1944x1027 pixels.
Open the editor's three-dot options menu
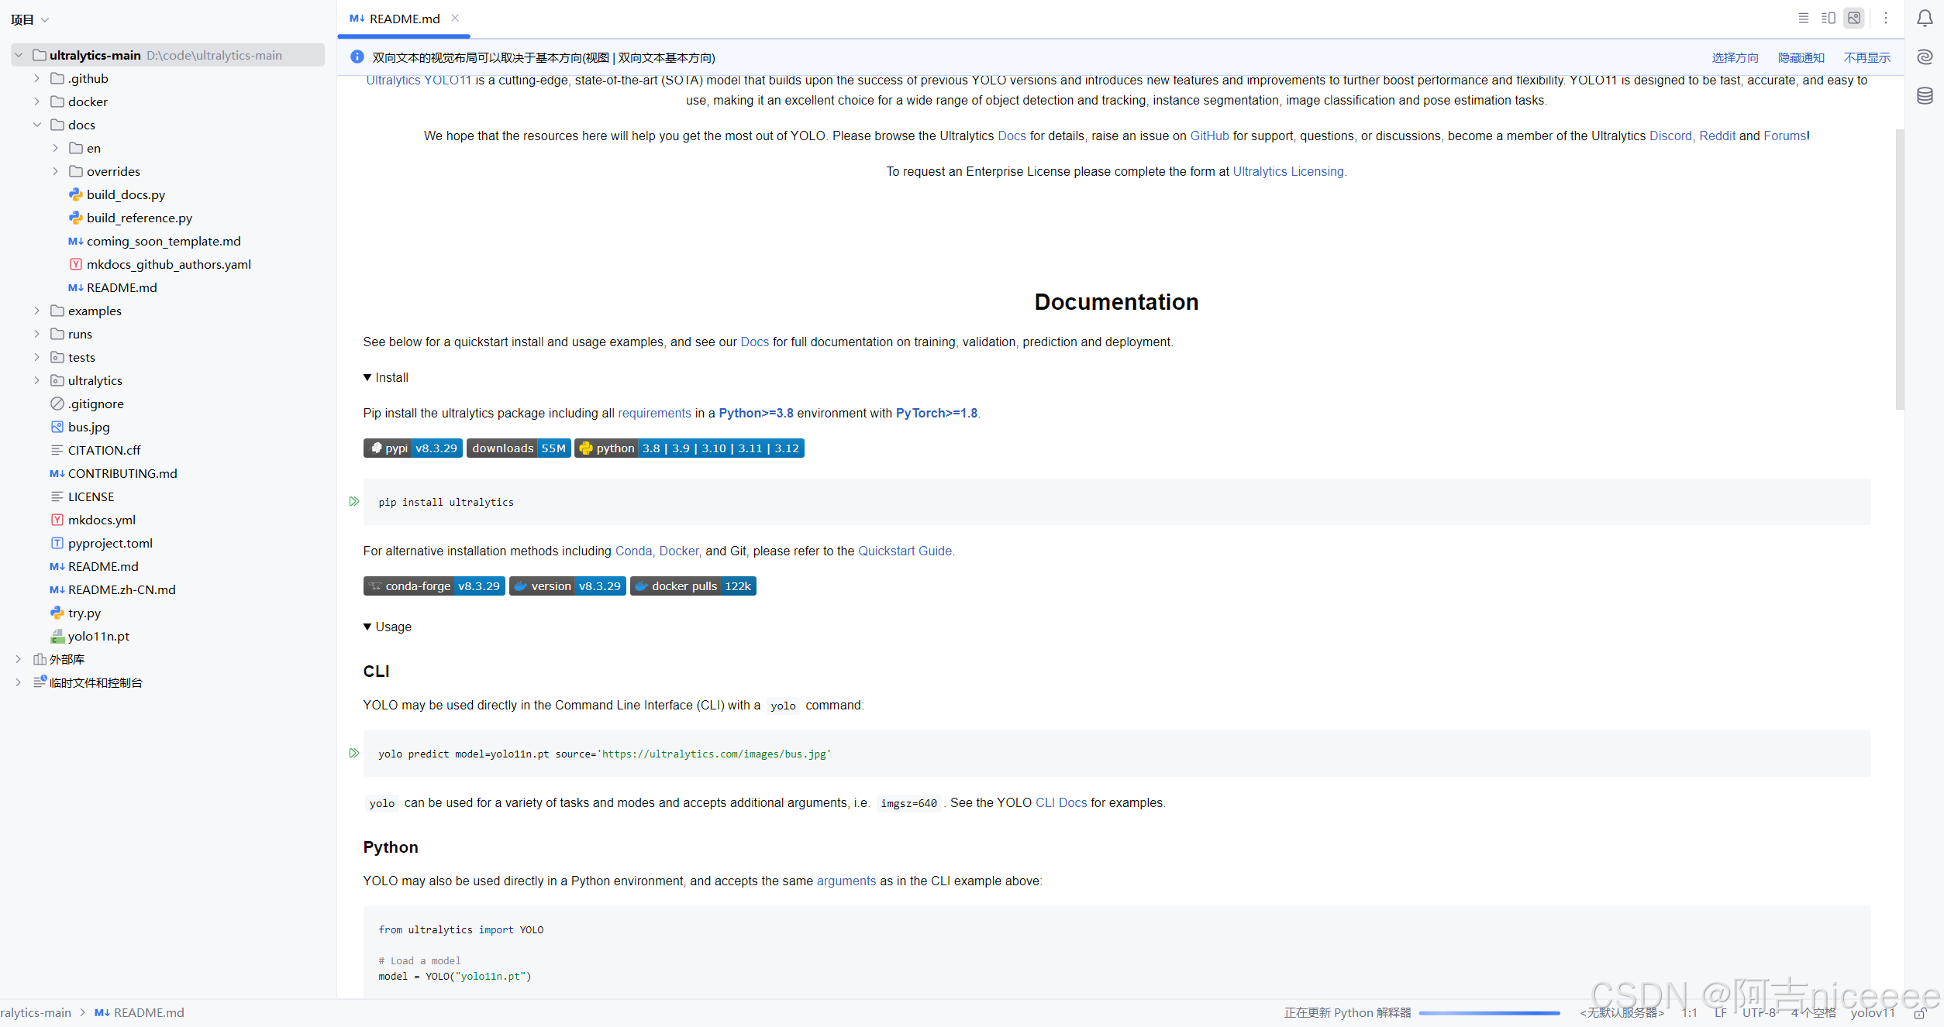pyautogui.click(x=1886, y=18)
